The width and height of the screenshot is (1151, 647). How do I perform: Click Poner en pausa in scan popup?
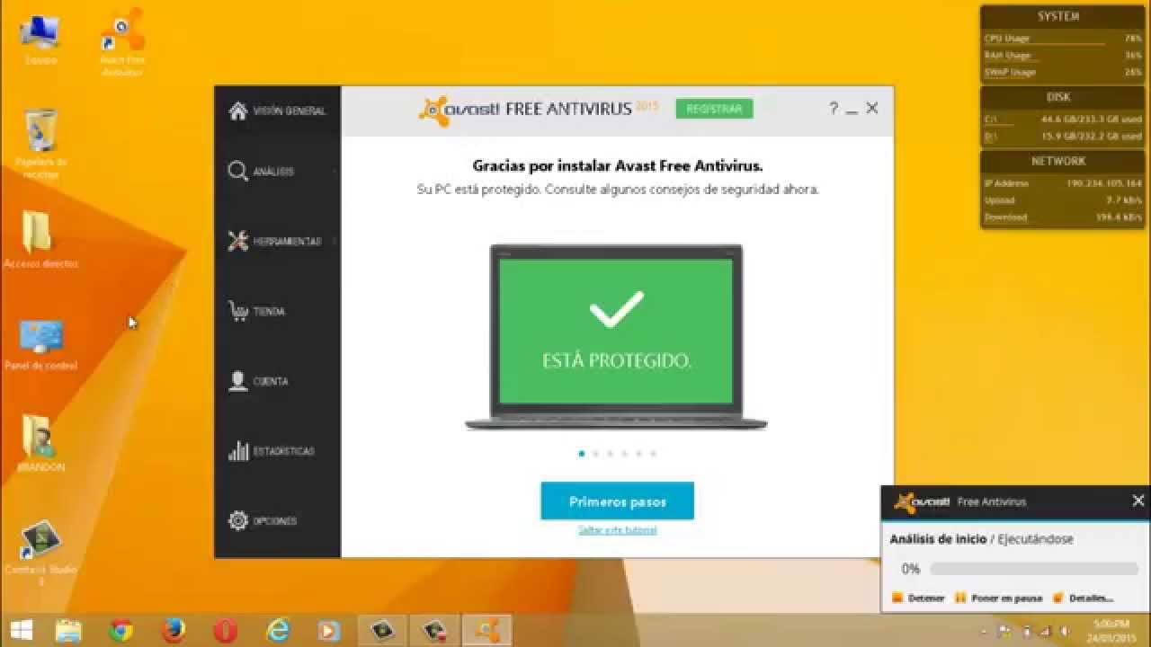coord(998,598)
